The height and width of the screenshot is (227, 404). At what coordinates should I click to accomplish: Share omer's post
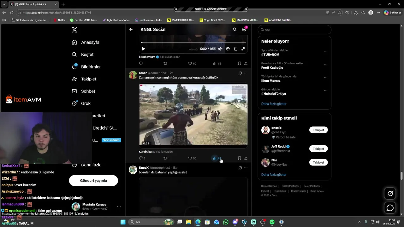pos(246,158)
